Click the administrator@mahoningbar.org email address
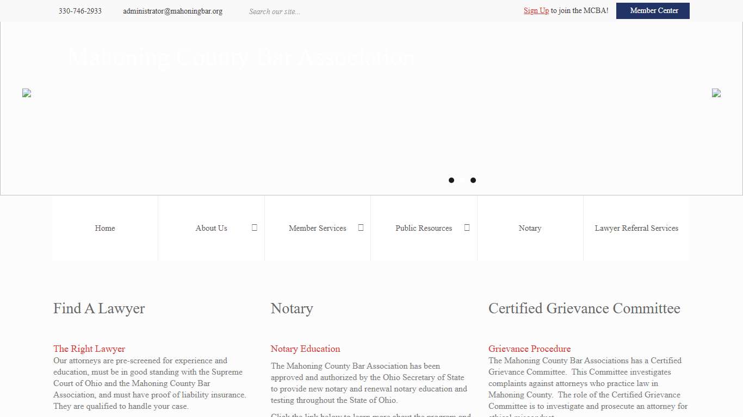Image resolution: width=743 pixels, height=417 pixels. [172, 11]
